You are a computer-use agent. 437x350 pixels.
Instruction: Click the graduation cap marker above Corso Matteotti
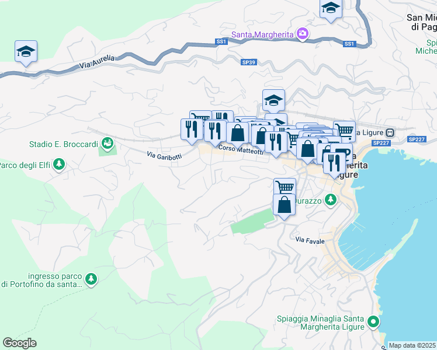click(273, 100)
